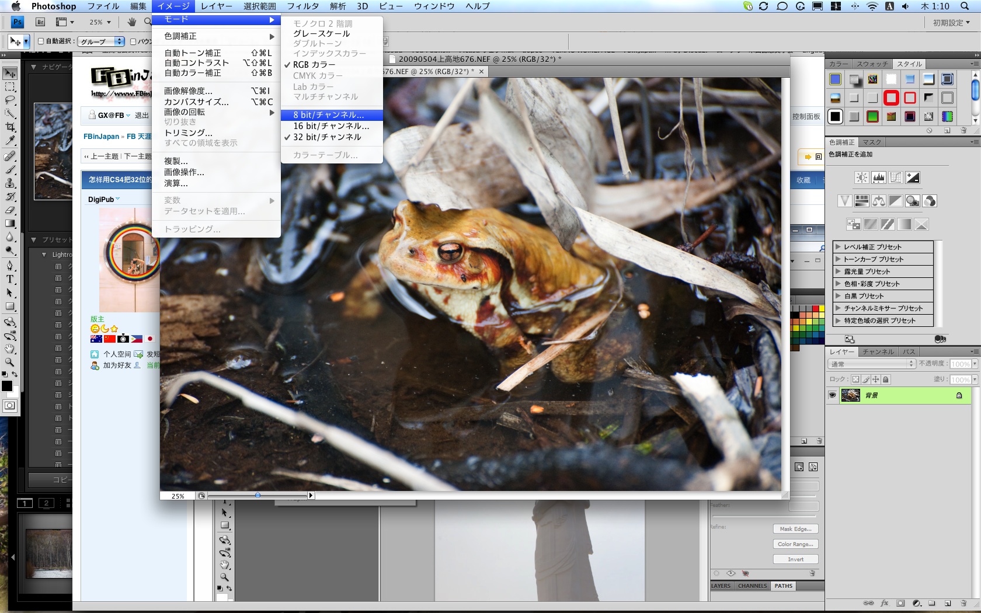Screen dimensions: 981x613
Task: Add a layer mask in the Layers panel
Action: (x=900, y=603)
